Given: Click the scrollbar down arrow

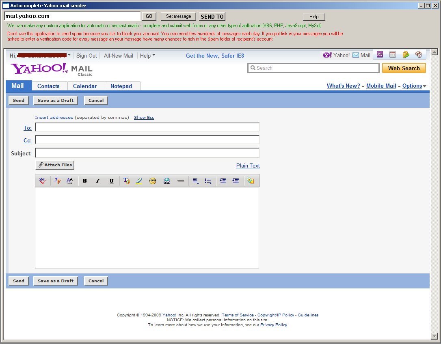Looking at the screenshot, I should click(x=434, y=336).
